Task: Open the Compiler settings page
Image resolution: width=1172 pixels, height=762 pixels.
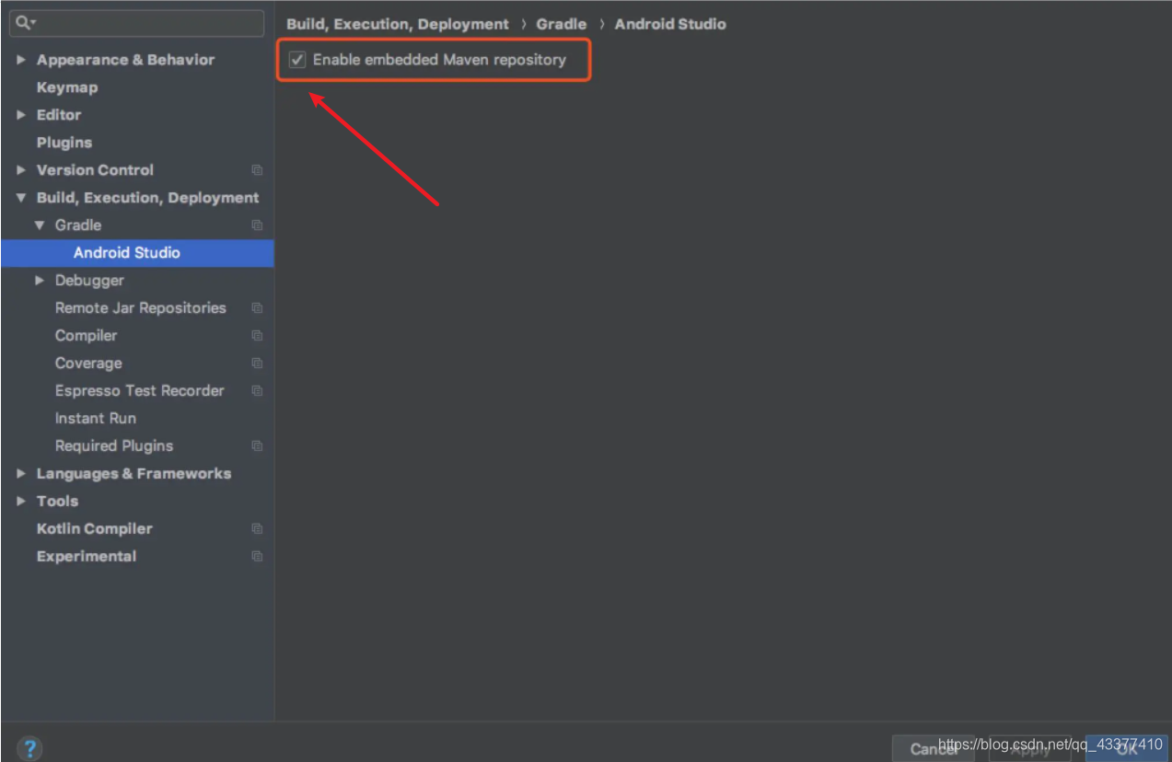Action: point(86,336)
